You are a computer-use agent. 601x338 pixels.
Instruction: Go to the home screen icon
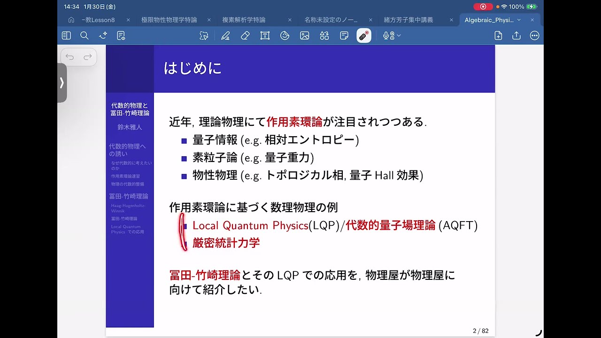click(71, 20)
